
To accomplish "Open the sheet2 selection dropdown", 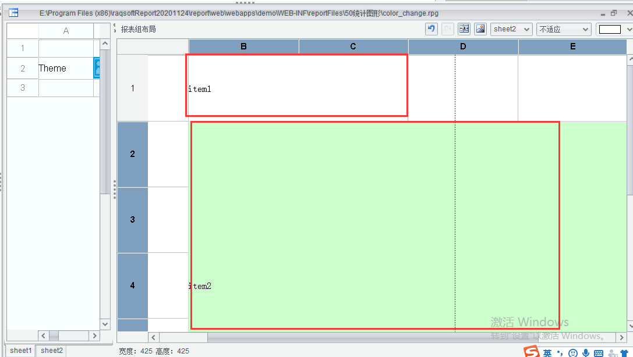I will [511, 29].
